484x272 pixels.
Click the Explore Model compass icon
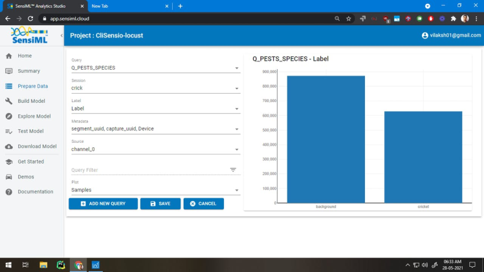coord(9,116)
